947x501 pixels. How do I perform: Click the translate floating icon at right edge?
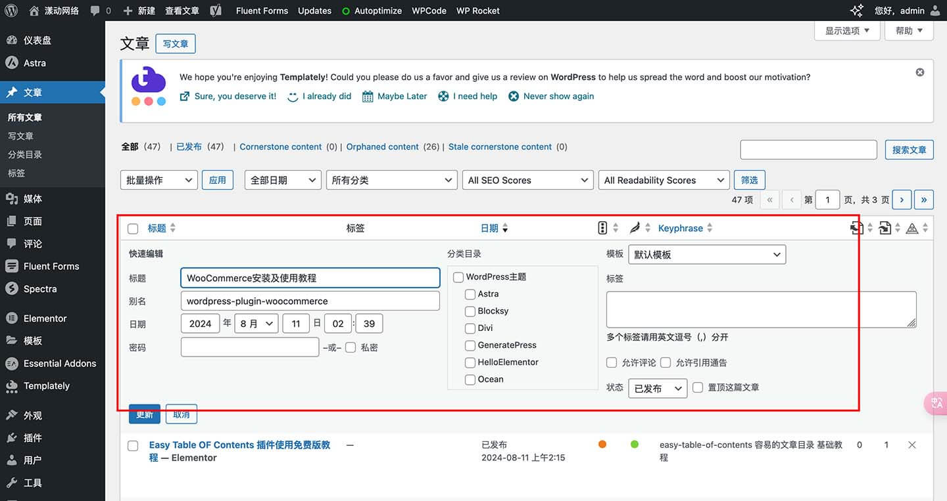[x=936, y=403]
